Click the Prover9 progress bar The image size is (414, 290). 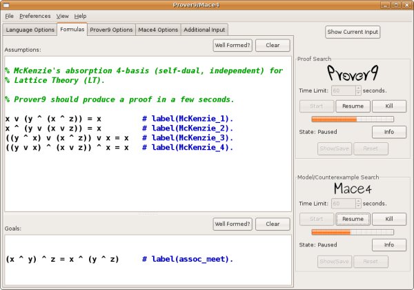click(x=353, y=119)
